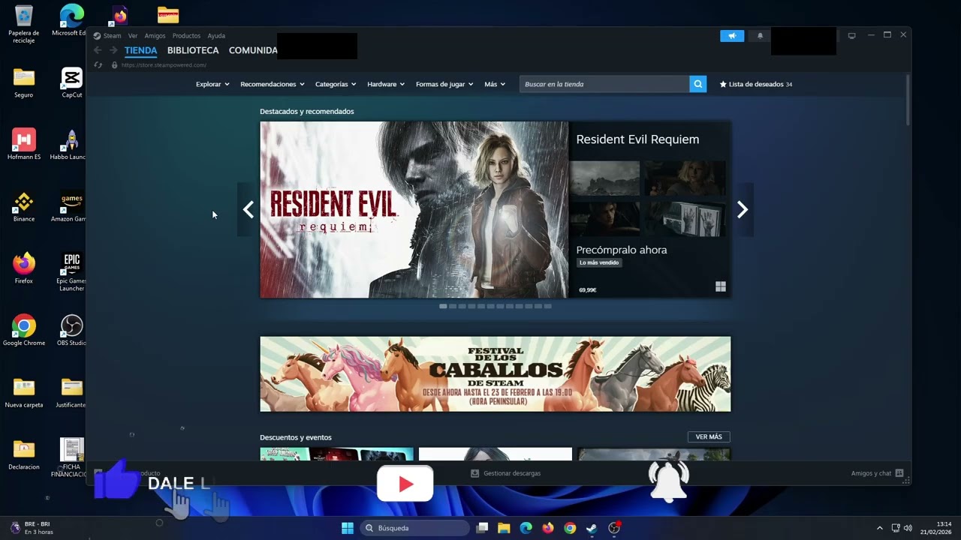961x540 pixels.
Task: Click the Descuentos y eventos heading
Action: 296,437
